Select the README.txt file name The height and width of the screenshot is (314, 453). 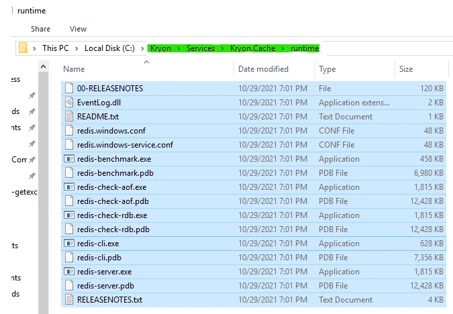click(98, 117)
